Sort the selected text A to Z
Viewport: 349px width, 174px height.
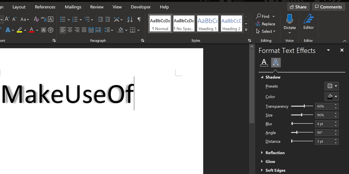click(x=130, y=19)
